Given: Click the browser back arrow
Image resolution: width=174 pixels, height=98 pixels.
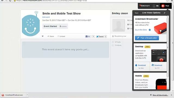Looking at the screenshot, I should pyautogui.click(x=2, y=1).
